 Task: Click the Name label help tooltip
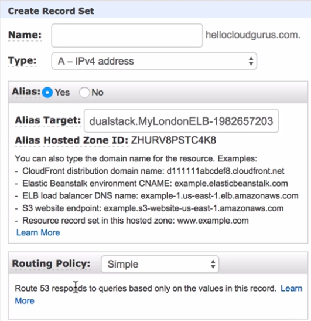(25, 35)
